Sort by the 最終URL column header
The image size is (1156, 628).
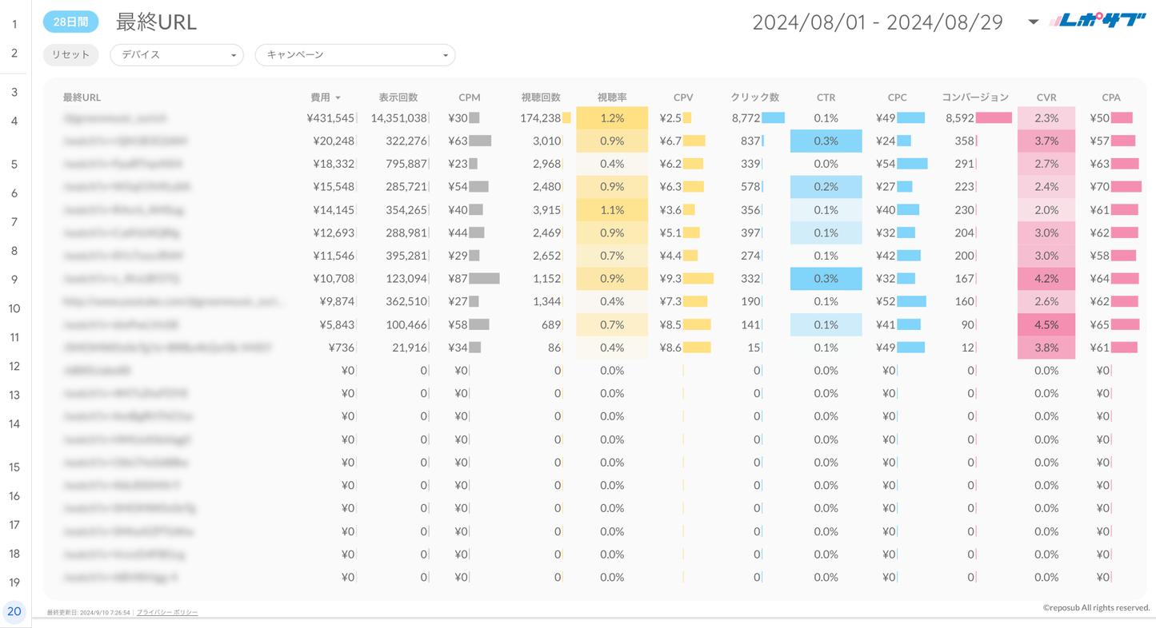coord(82,97)
